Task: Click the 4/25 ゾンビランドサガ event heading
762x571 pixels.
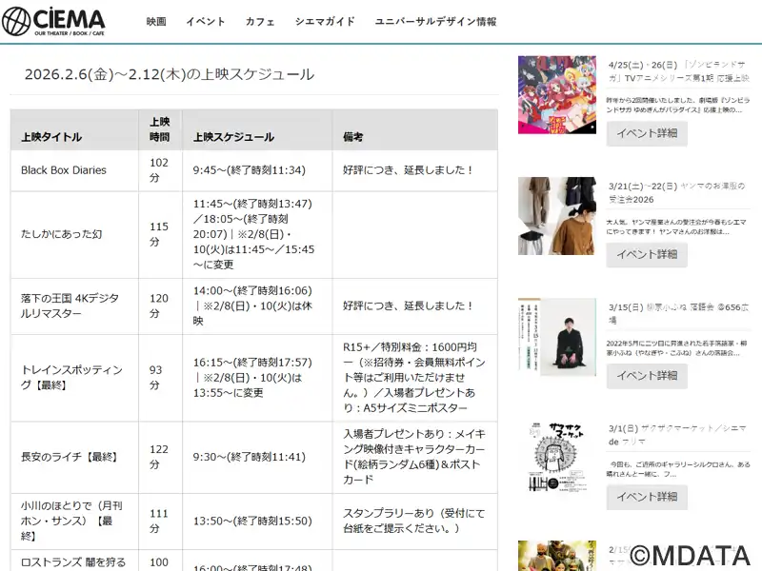Action: [x=676, y=70]
